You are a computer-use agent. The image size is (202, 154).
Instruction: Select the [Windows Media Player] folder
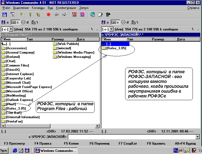74,52
